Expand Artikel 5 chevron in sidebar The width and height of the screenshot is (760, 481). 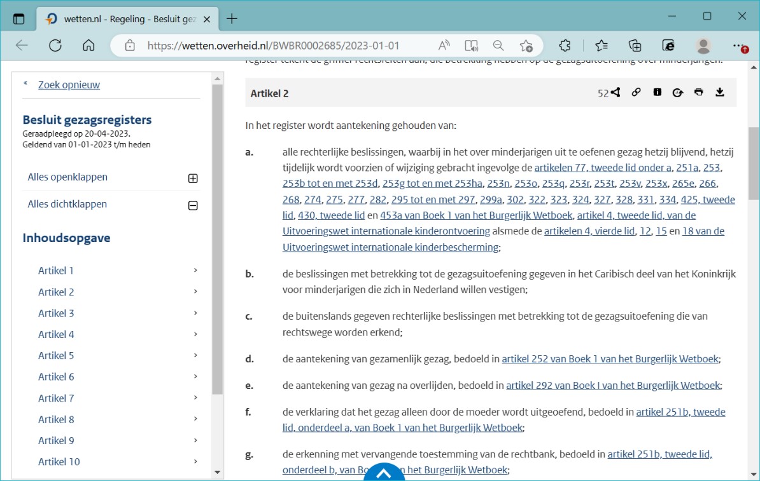pyautogui.click(x=195, y=355)
